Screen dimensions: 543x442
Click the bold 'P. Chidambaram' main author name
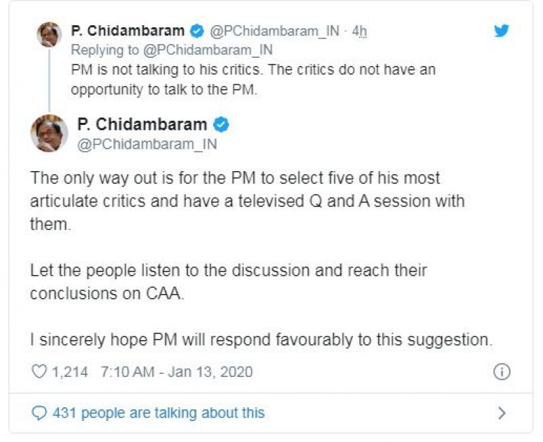[142, 124]
